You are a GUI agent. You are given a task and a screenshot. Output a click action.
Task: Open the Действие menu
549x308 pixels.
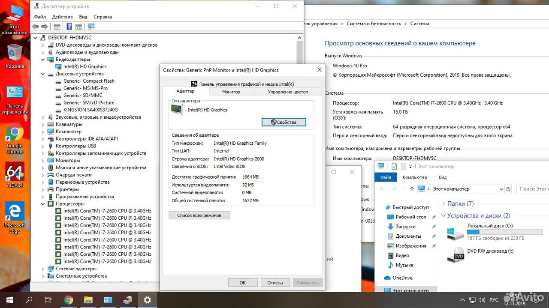point(62,17)
